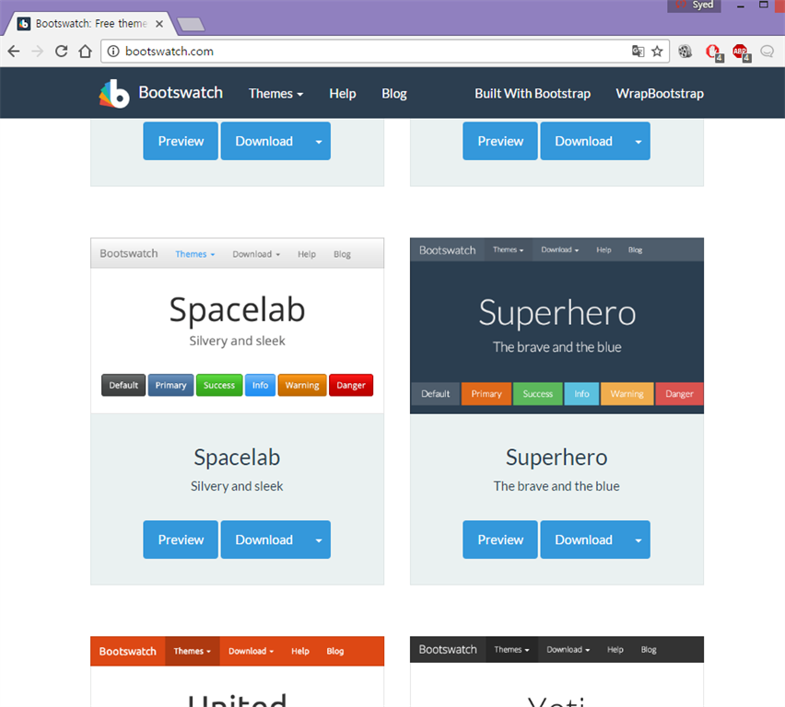The image size is (785, 707).
Task: Preview the Superhero theme
Action: tap(500, 539)
